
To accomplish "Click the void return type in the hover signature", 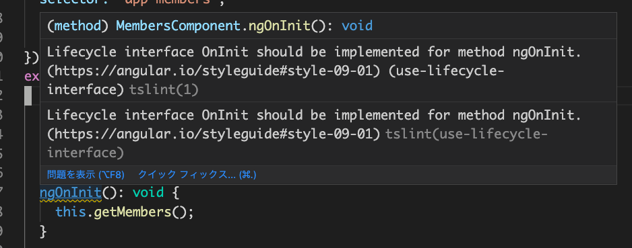I will 357,26.
